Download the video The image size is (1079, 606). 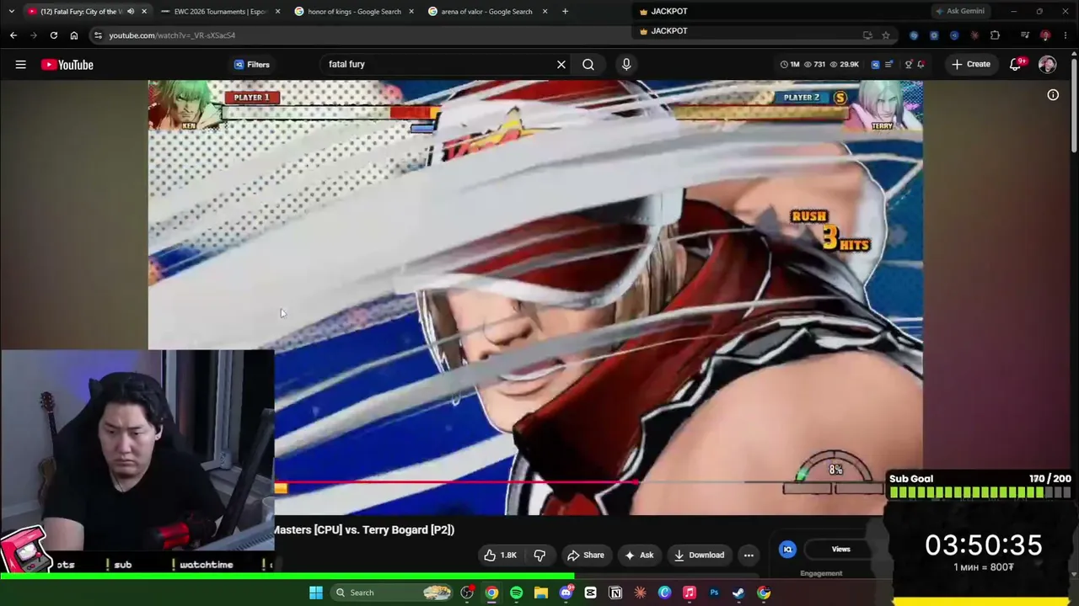coord(699,555)
